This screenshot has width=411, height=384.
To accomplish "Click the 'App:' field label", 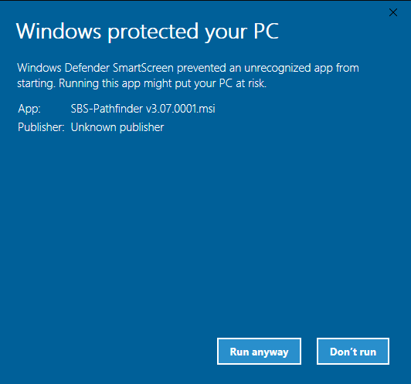I will pos(29,109).
